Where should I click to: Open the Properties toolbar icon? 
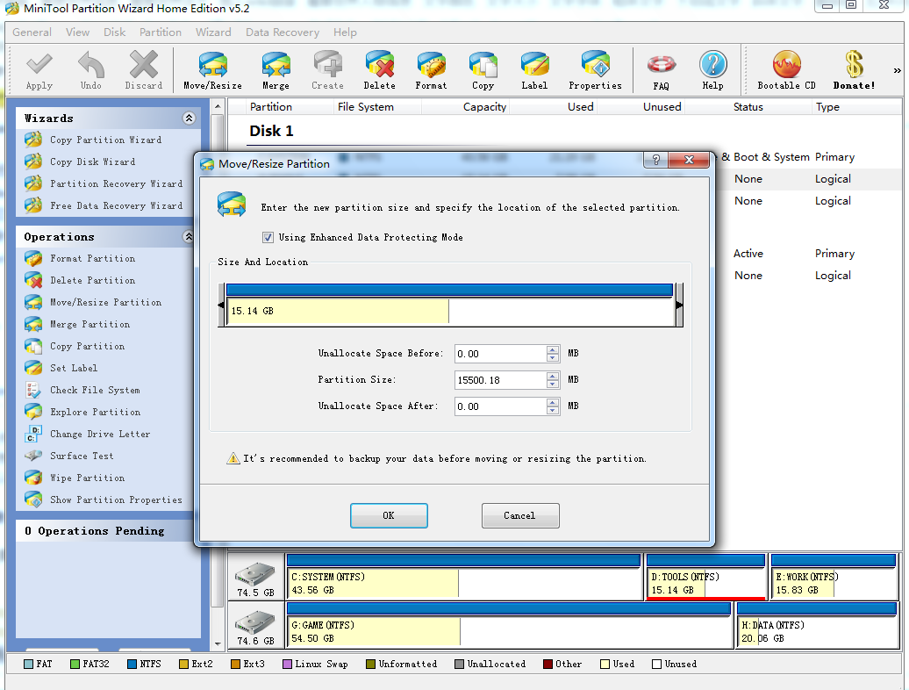click(596, 64)
